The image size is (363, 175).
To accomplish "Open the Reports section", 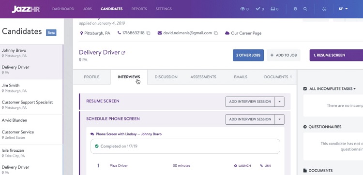I will 139,9.
